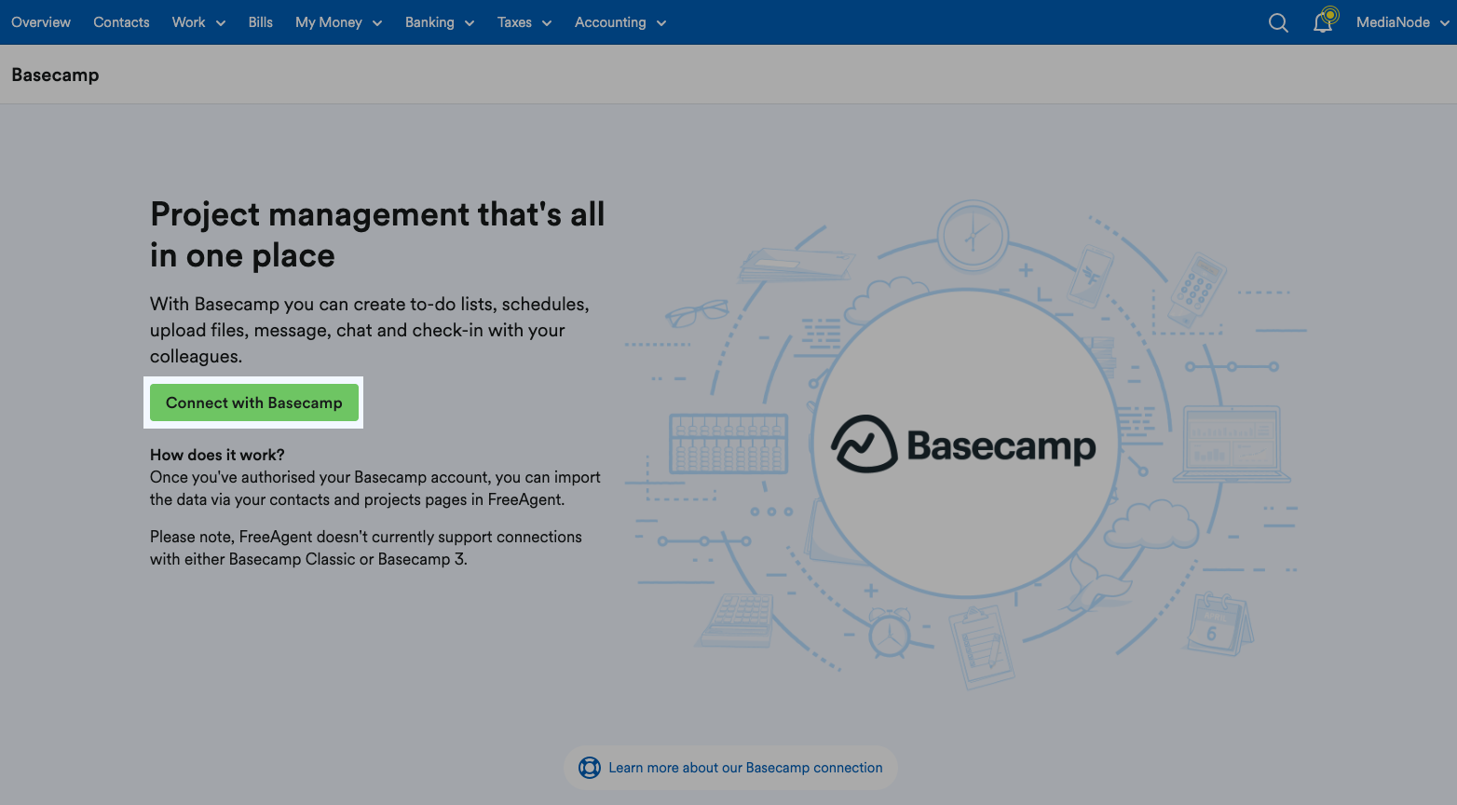The height and width of the screenshot is (805, 1457).
Task: Select the 'How does it work?' heading
Action: click(x=217, y=455)
